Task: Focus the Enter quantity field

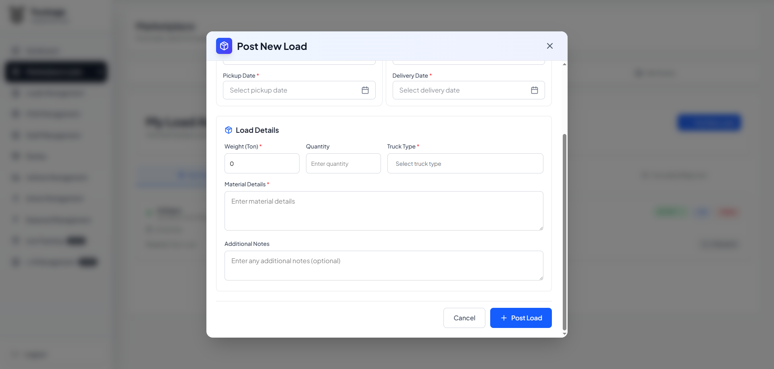Action: 343,163
